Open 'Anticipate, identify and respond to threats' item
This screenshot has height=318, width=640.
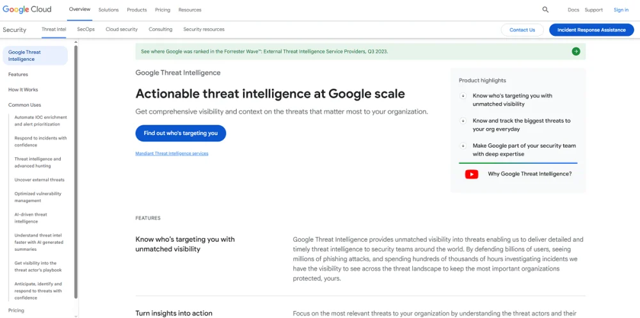coord(38,290)
